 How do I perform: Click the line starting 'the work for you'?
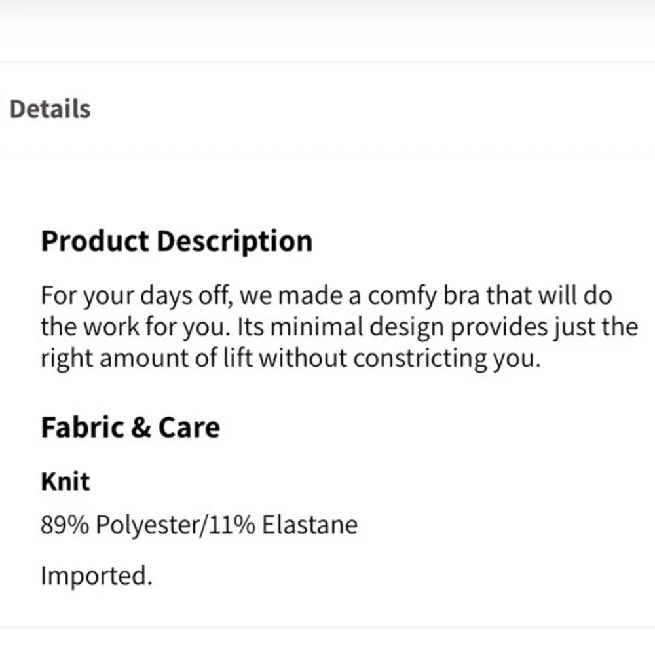[339, 327]
